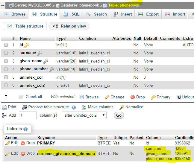The height and width of the screenshot is (163, 194).
Task: Click the number of columns input field
Action: pyautogui.click(x=28, y=115)
